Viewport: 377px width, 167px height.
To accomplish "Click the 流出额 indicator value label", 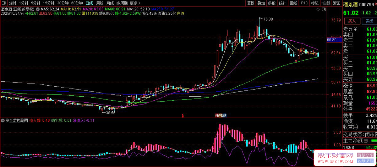I will pos(61,120).
